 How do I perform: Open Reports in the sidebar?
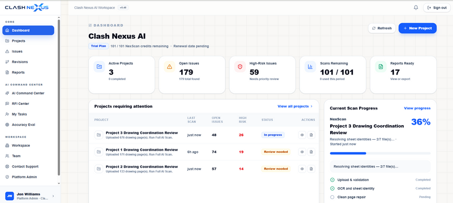pos(28,72)
